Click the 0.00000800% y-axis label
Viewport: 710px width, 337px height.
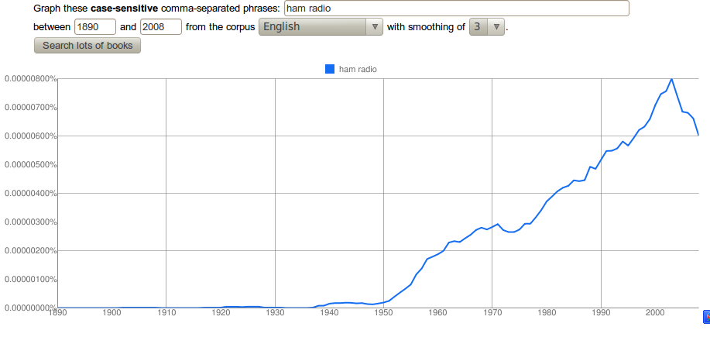(x=31, y=79)
